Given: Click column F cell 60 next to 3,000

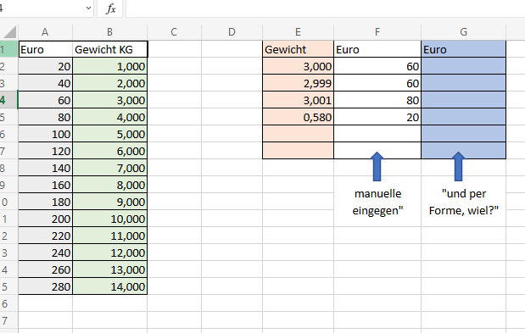Looking at the screenshot, I should tap(377, 66).
